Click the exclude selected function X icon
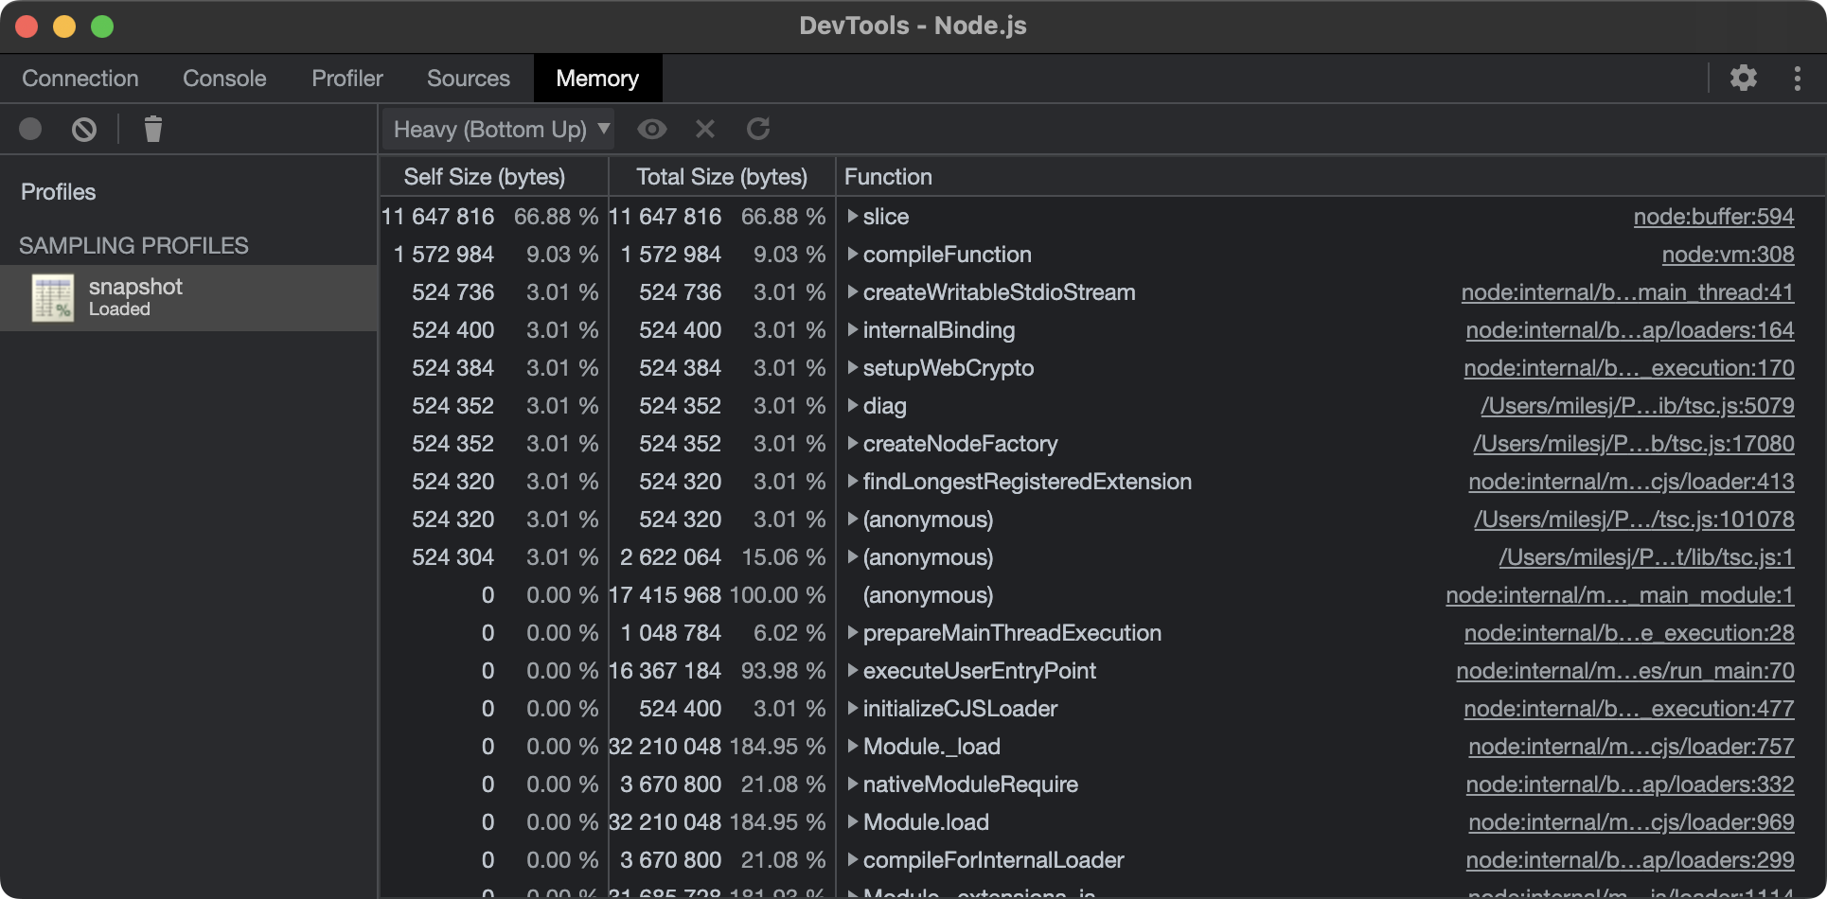This screenshot has height=899, width=1827. (x=704, y=129)
